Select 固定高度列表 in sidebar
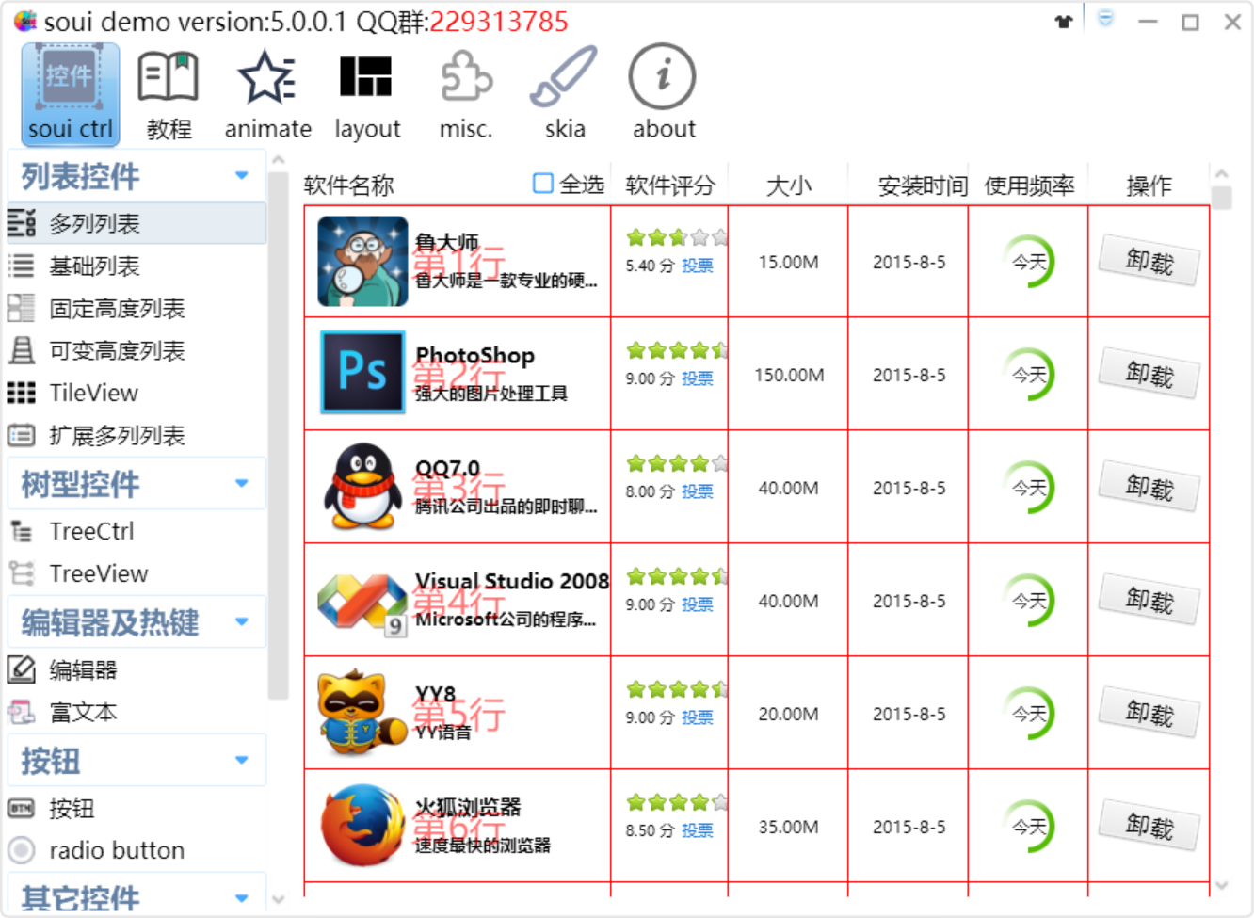The image size is (1254, 918). pyautogui.click(x=137, y=308)
